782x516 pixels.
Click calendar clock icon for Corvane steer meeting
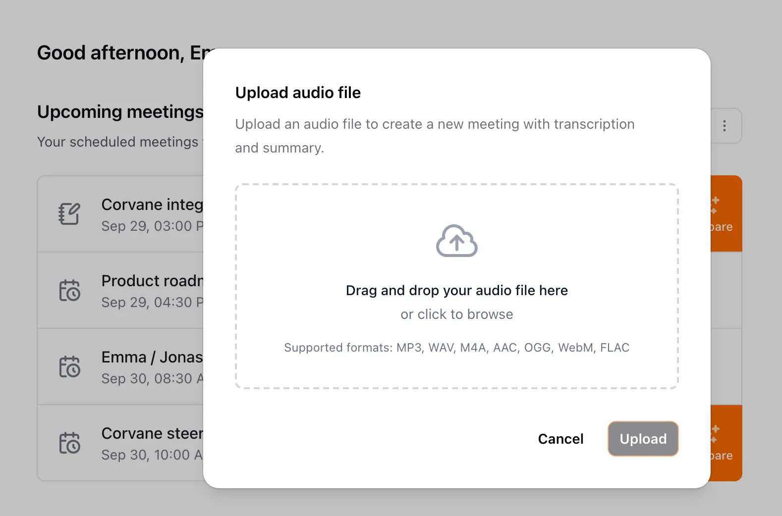coord(69,443)
